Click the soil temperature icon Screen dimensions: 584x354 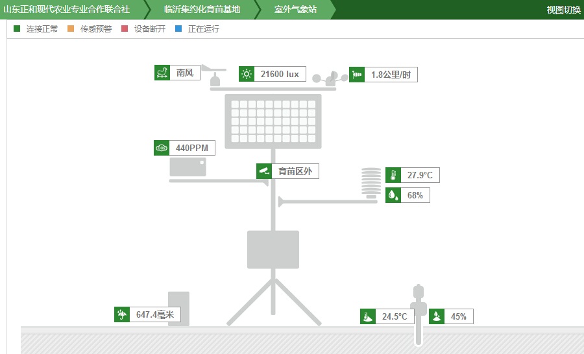coord(368,316)
